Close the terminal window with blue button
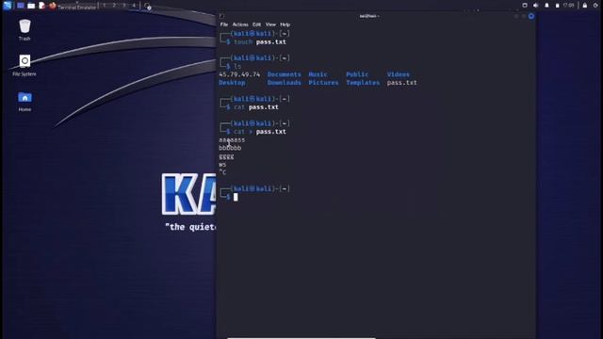Screen dimensions: 603x339 point(531,16)
